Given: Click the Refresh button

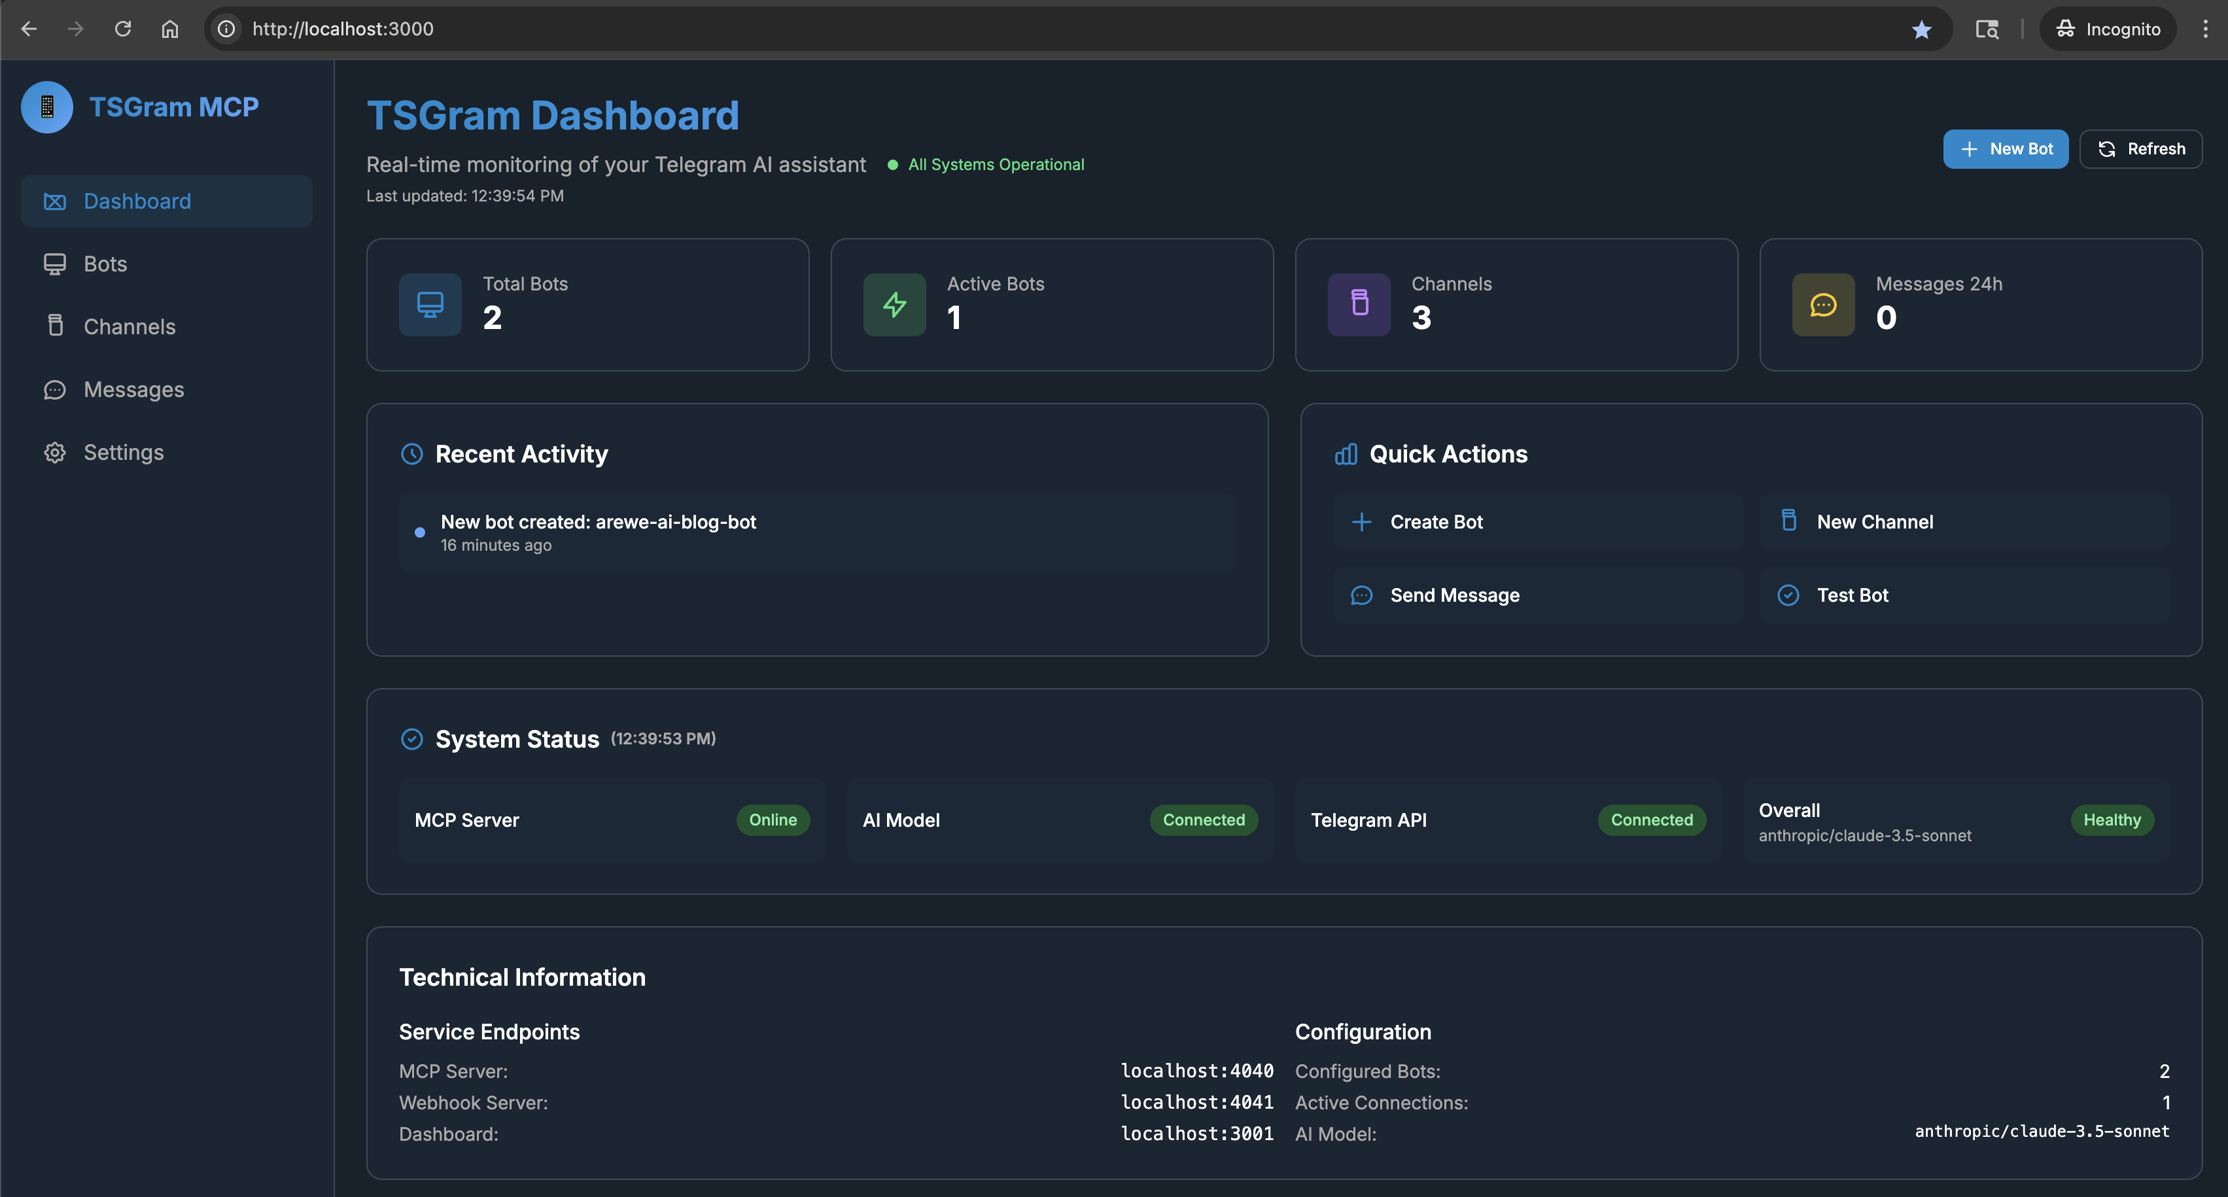Looking at the screenshot, I should coord(2140,150).
